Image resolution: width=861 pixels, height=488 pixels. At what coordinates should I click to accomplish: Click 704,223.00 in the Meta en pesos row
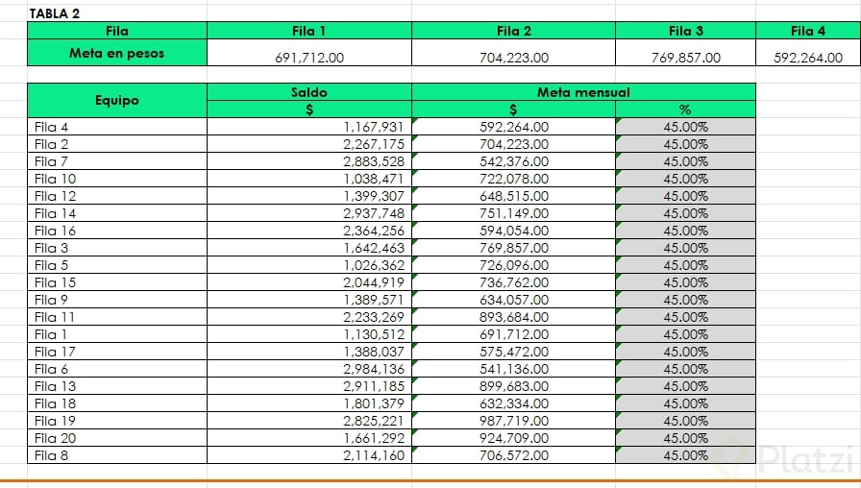(514, 58)
